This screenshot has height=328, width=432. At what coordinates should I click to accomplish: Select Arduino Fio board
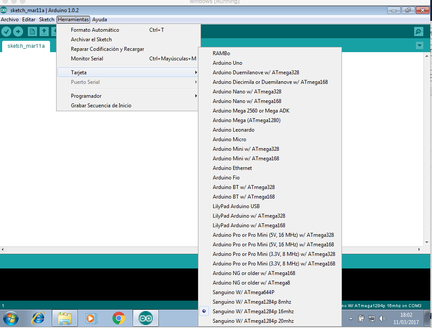pos(270,178)
